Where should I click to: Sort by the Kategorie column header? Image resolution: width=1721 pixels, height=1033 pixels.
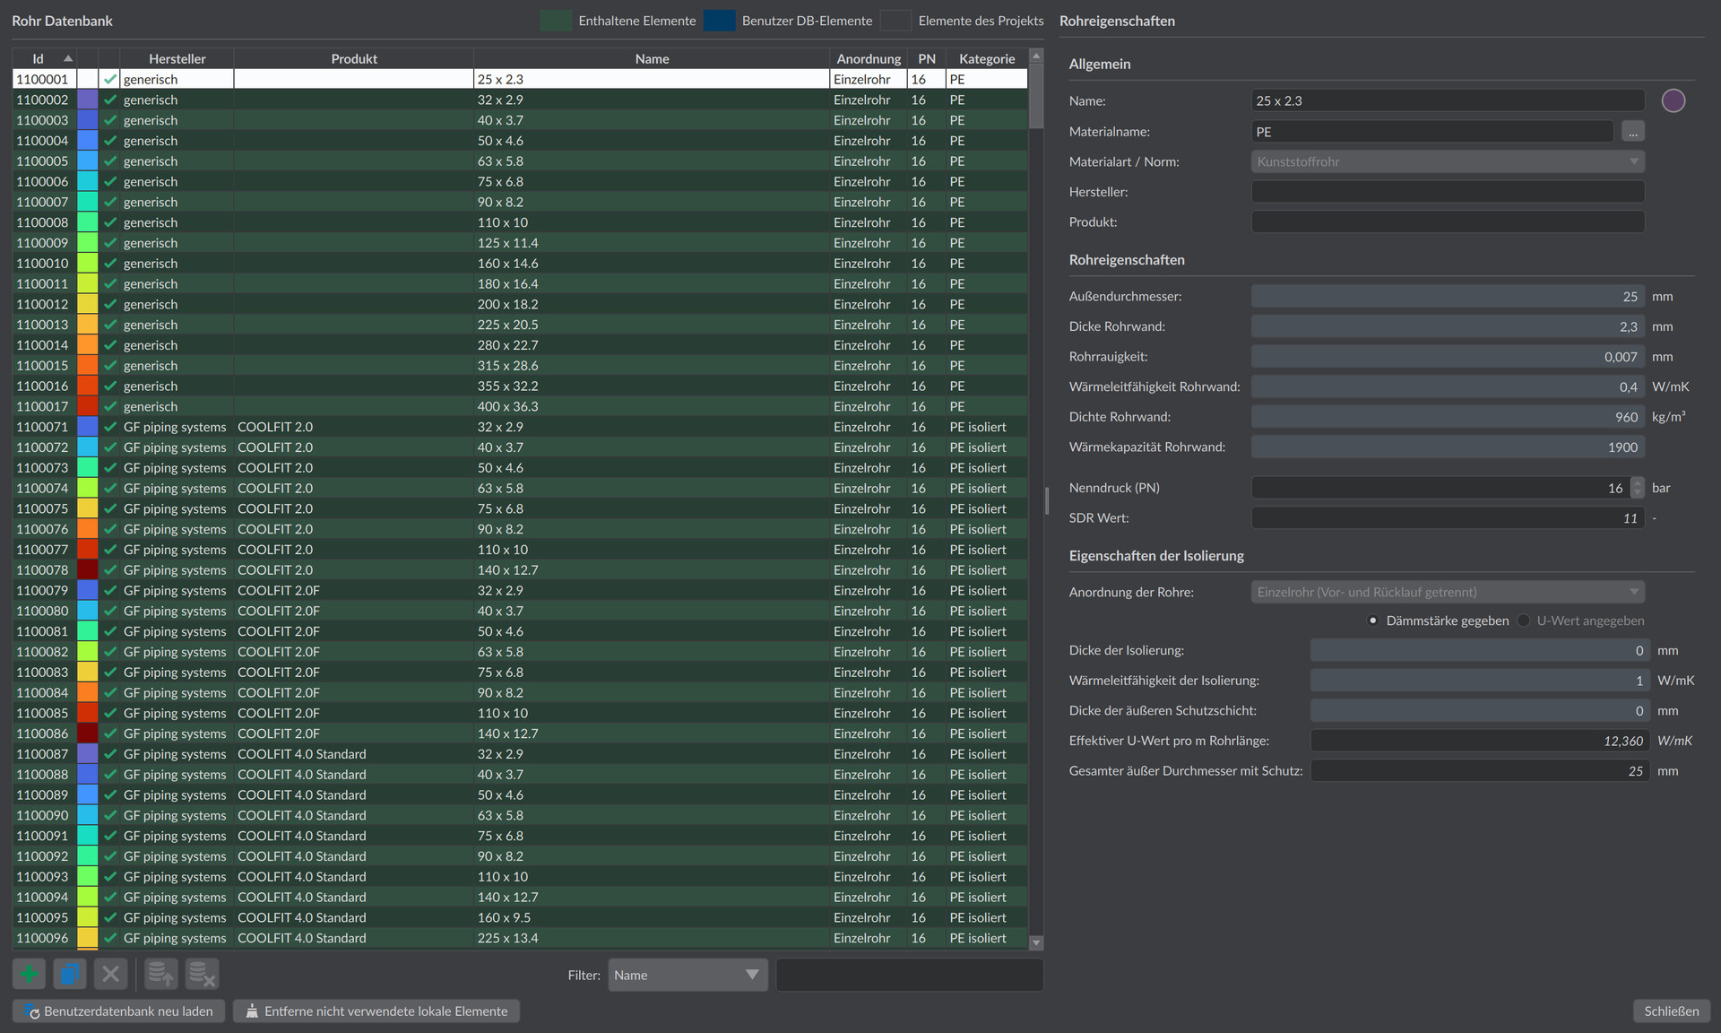(987, 58)
